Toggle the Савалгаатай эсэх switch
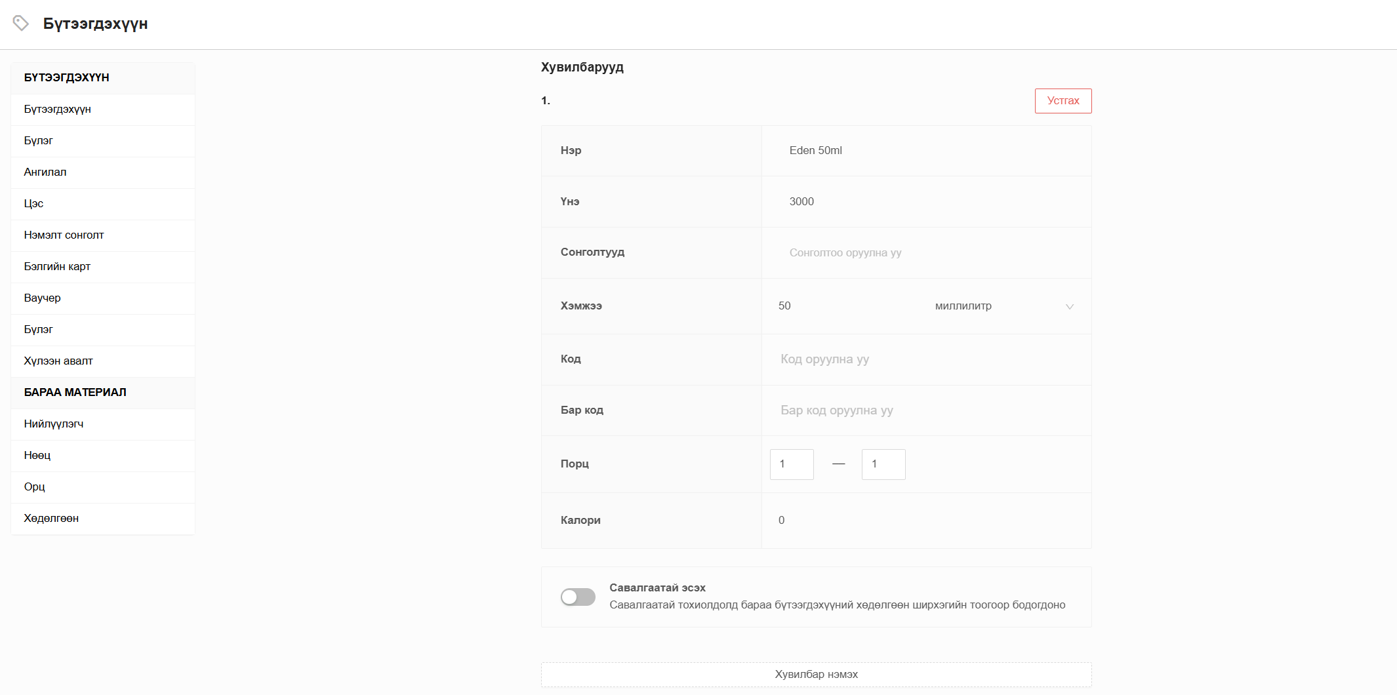The width and height of the screenshot is (1397, 695). pos(578,597)
